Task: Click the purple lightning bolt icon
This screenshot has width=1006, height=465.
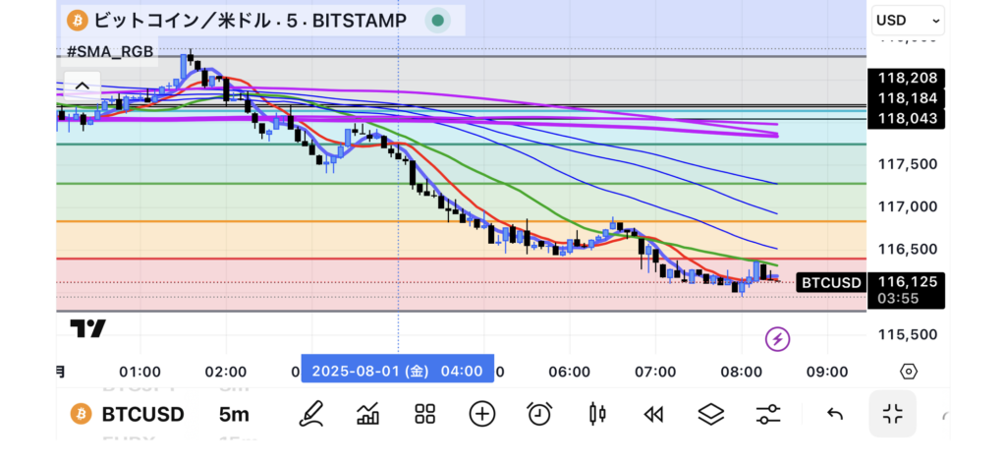Action: coord(778,339)
